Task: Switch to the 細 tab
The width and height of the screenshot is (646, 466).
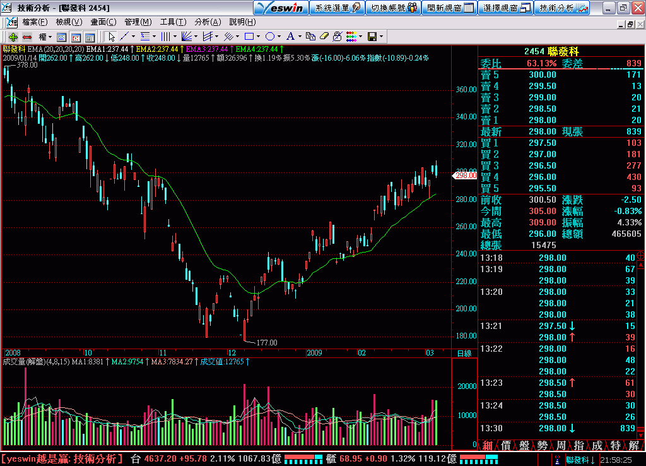Action: [x=487, y=445]
